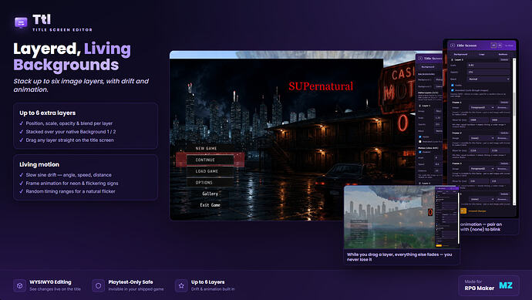Click Browse button for Frame 1 image
532x300 pixels.
[503, 107]
